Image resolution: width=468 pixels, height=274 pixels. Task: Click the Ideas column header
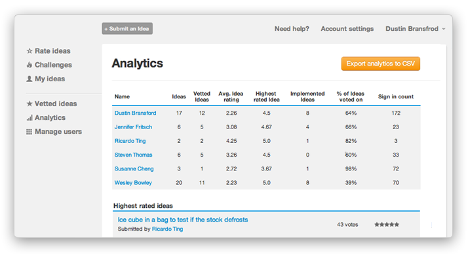(x=179, y=97)
